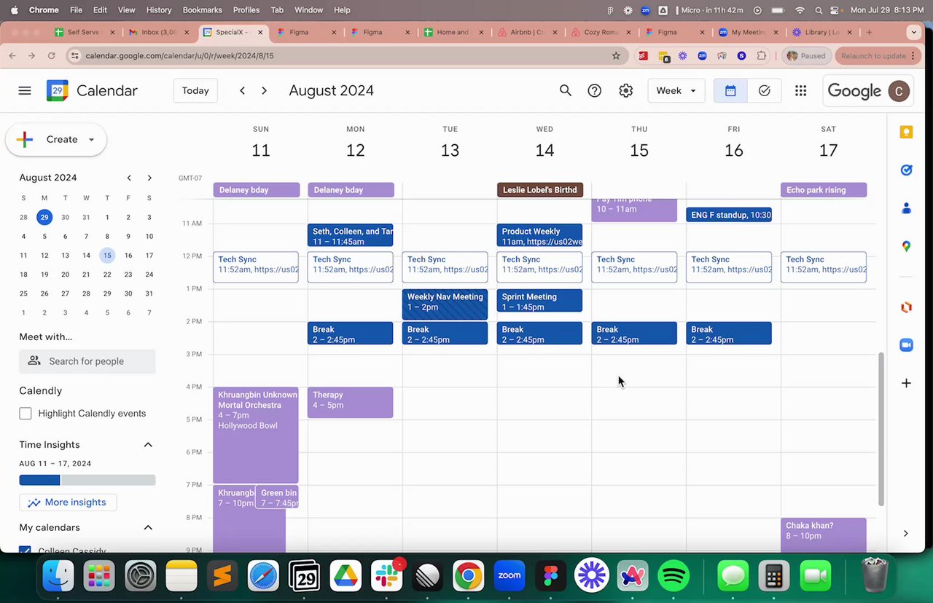Go to previous week arrow in header

pos(242,90)
